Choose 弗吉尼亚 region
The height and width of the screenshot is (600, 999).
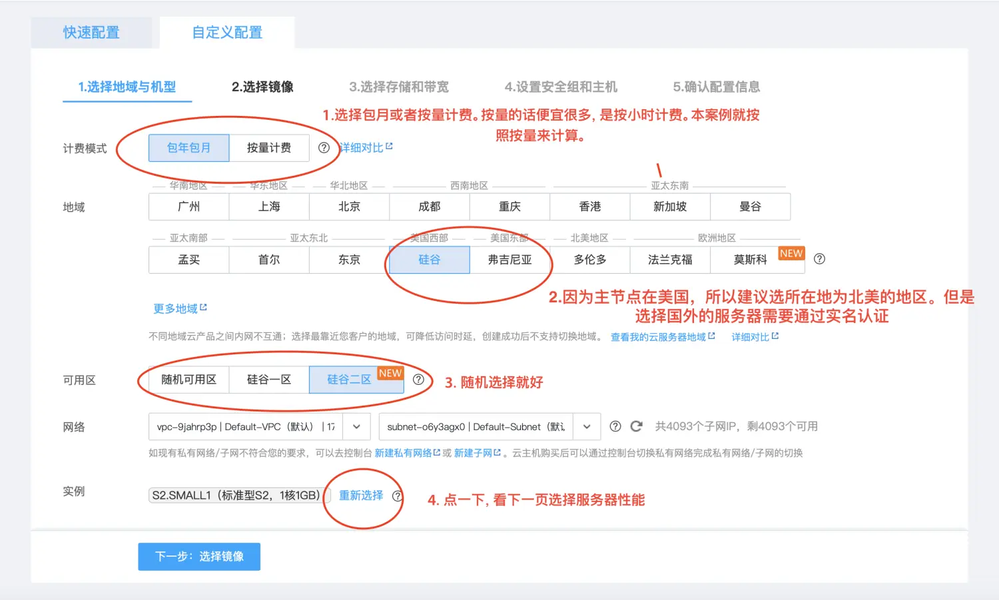tap(509, 260)
